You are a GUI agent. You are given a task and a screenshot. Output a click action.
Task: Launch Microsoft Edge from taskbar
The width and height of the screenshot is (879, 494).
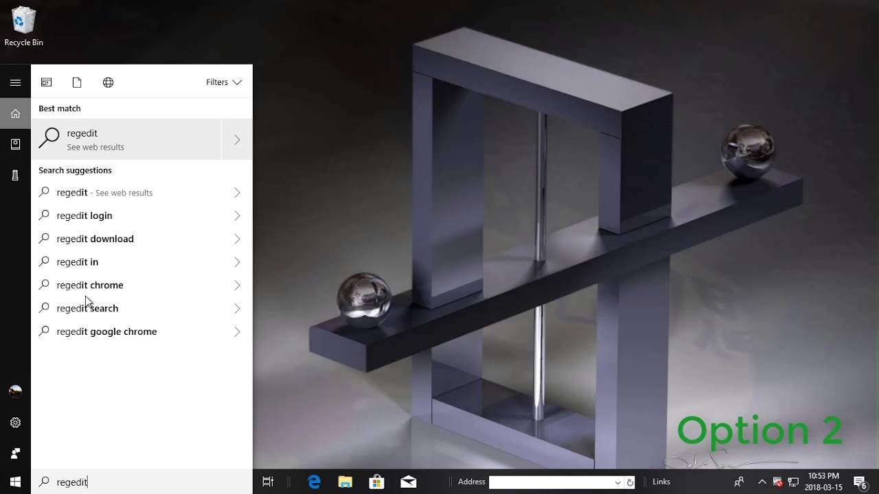315,482
